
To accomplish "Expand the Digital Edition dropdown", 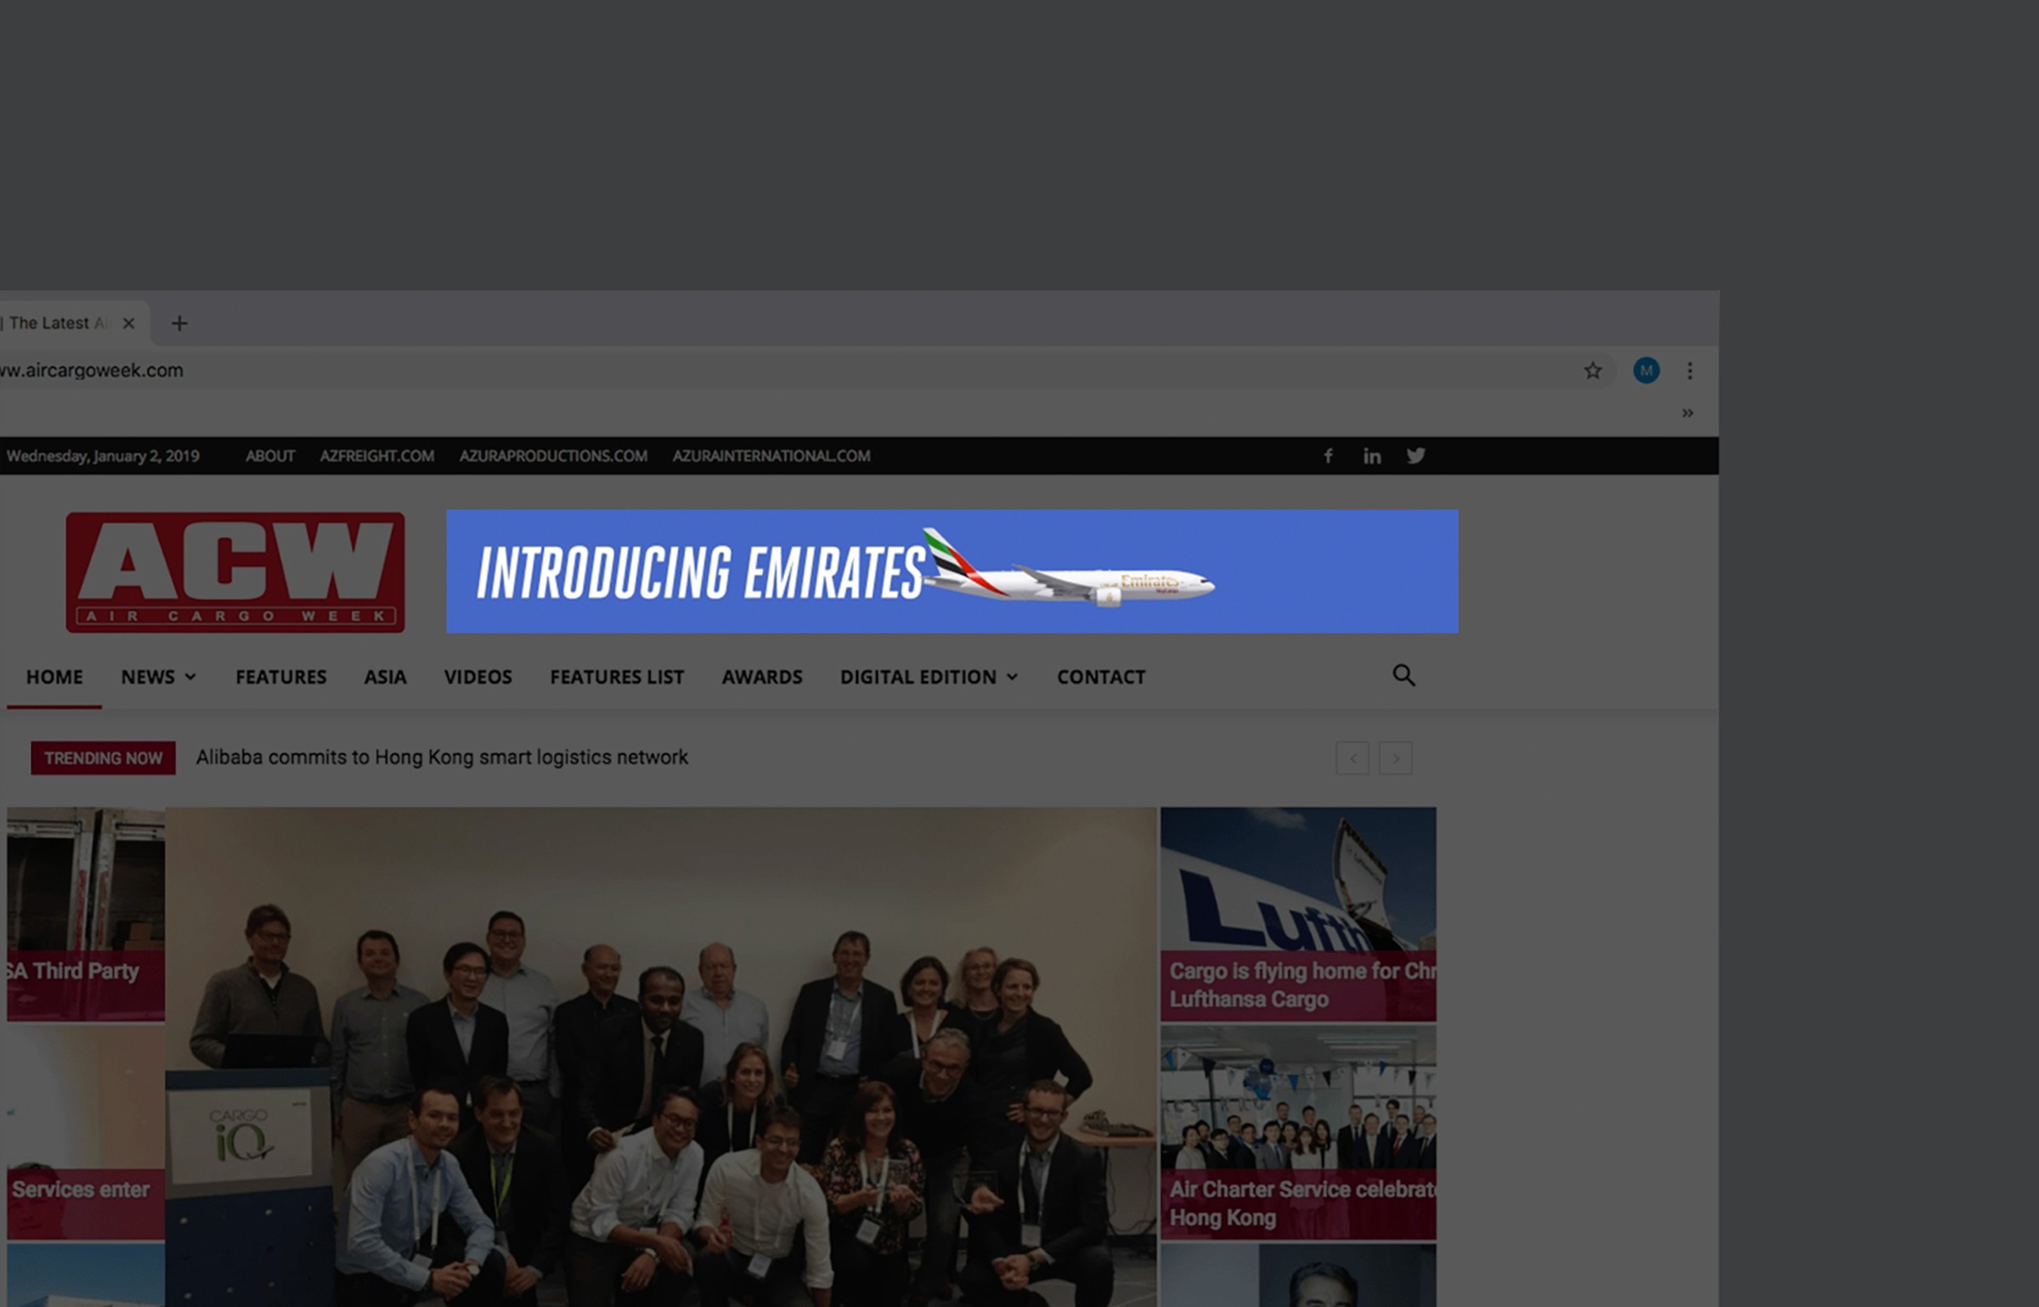I will [x=929, y=677].
